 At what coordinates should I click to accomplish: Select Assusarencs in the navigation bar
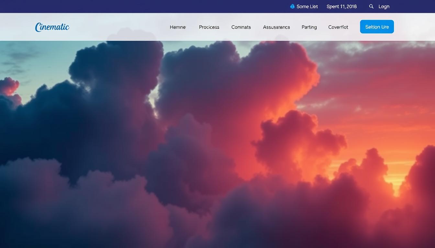276,27
